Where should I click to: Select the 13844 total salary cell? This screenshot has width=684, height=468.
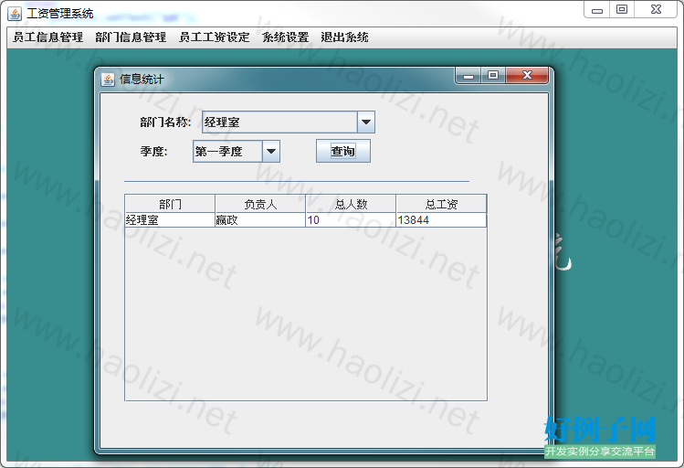pos(440,220)
